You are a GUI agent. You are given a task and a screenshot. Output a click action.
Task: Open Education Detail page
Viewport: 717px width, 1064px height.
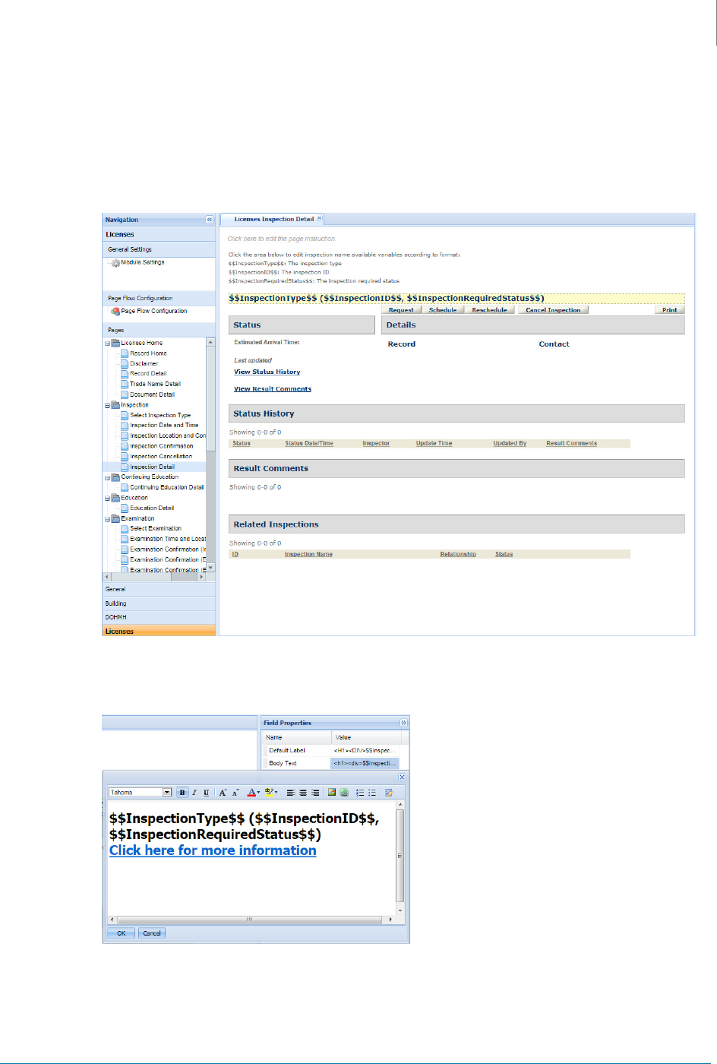pos(152,508)
